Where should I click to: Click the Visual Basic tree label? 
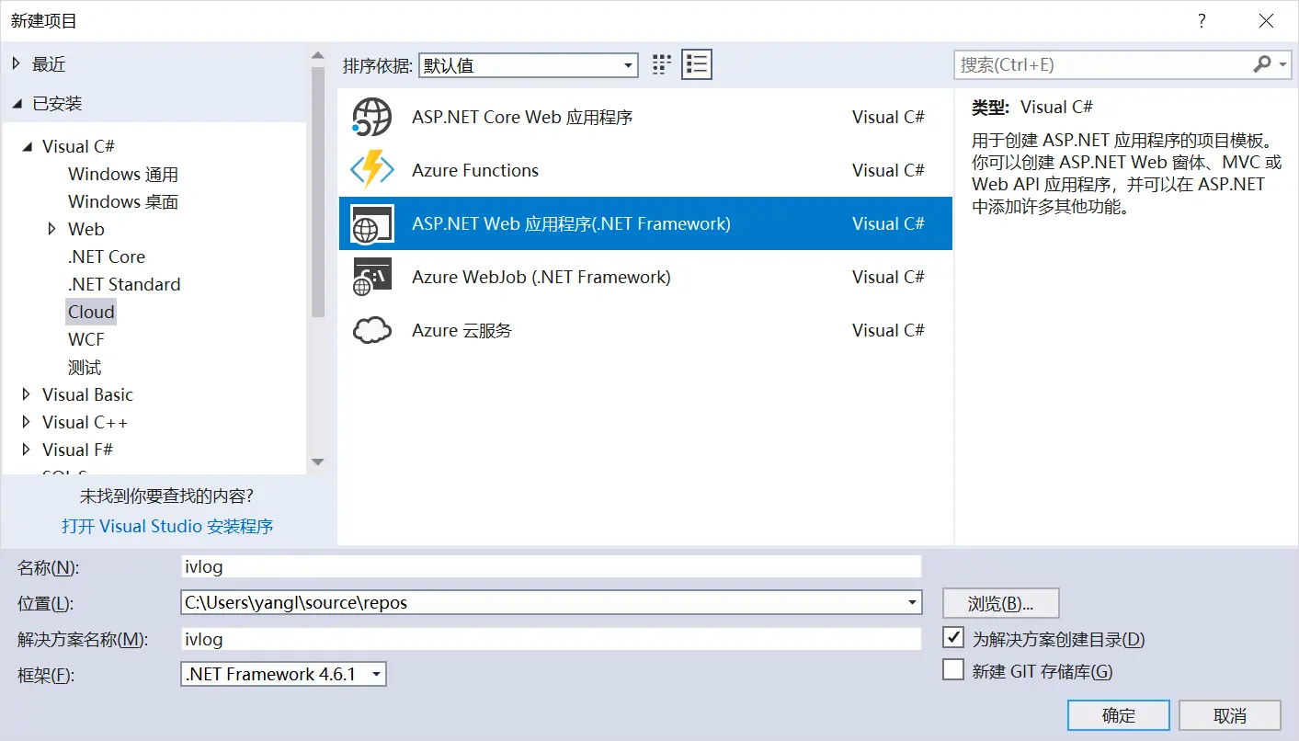pyautogui.click(x=87, y=394)
